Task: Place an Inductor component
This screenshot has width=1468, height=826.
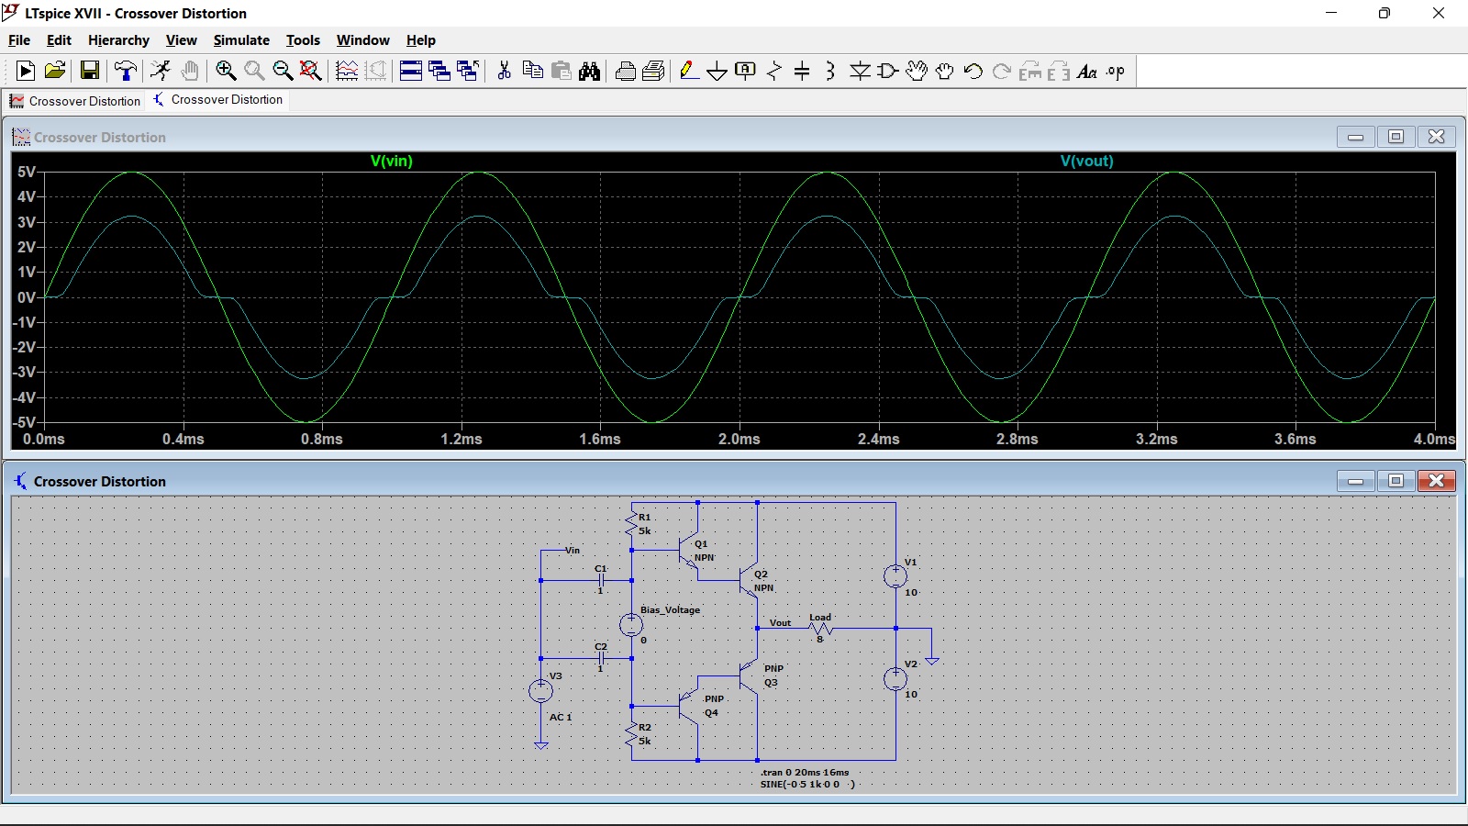Action: [x=830, y=71]
